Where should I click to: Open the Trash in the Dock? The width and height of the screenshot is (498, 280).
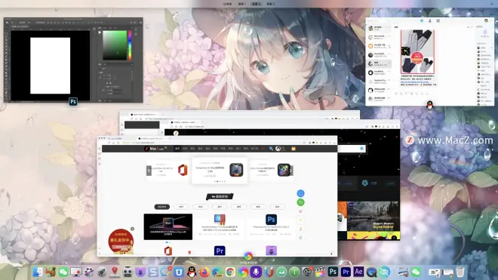(x=460, y=272)
